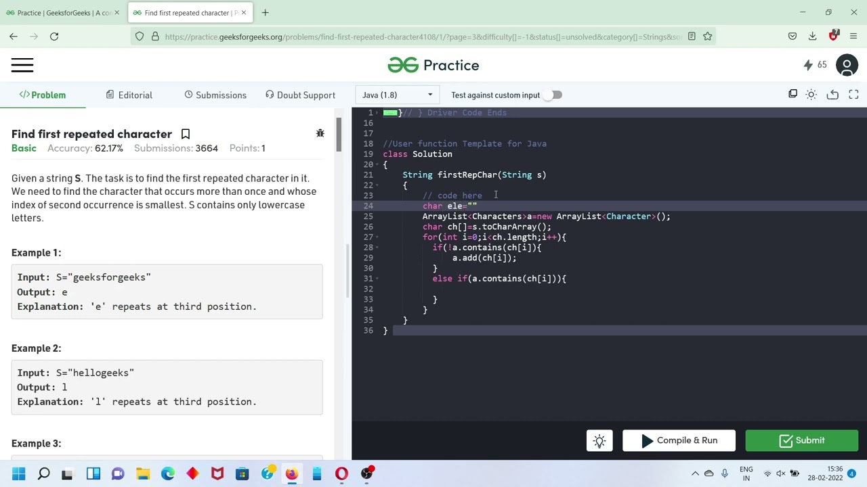
Task: Close the Practice | GeeksforGeeks browser tab
Action: click(117, 12)
